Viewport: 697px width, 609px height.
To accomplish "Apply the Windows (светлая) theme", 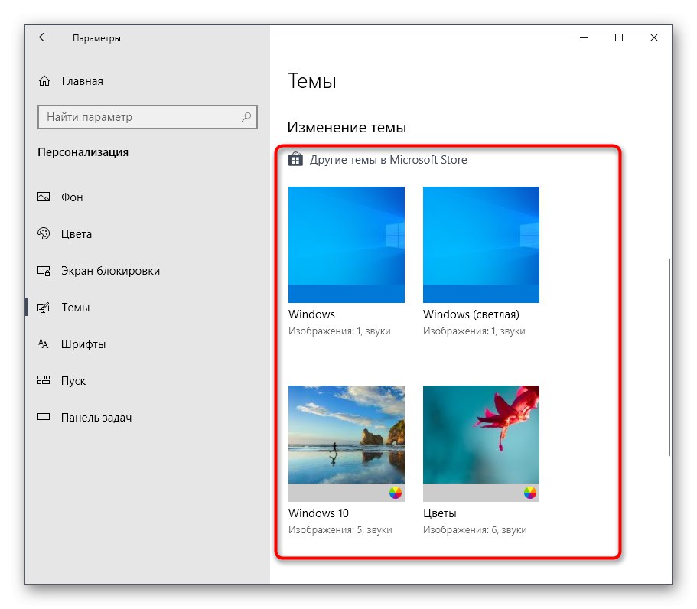I will click(x=481, y=245).
